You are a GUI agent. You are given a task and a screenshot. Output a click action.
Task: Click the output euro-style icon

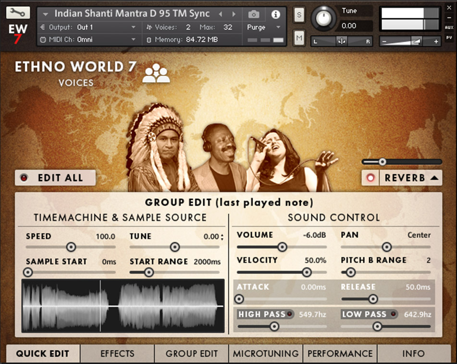tap(43, 27)
